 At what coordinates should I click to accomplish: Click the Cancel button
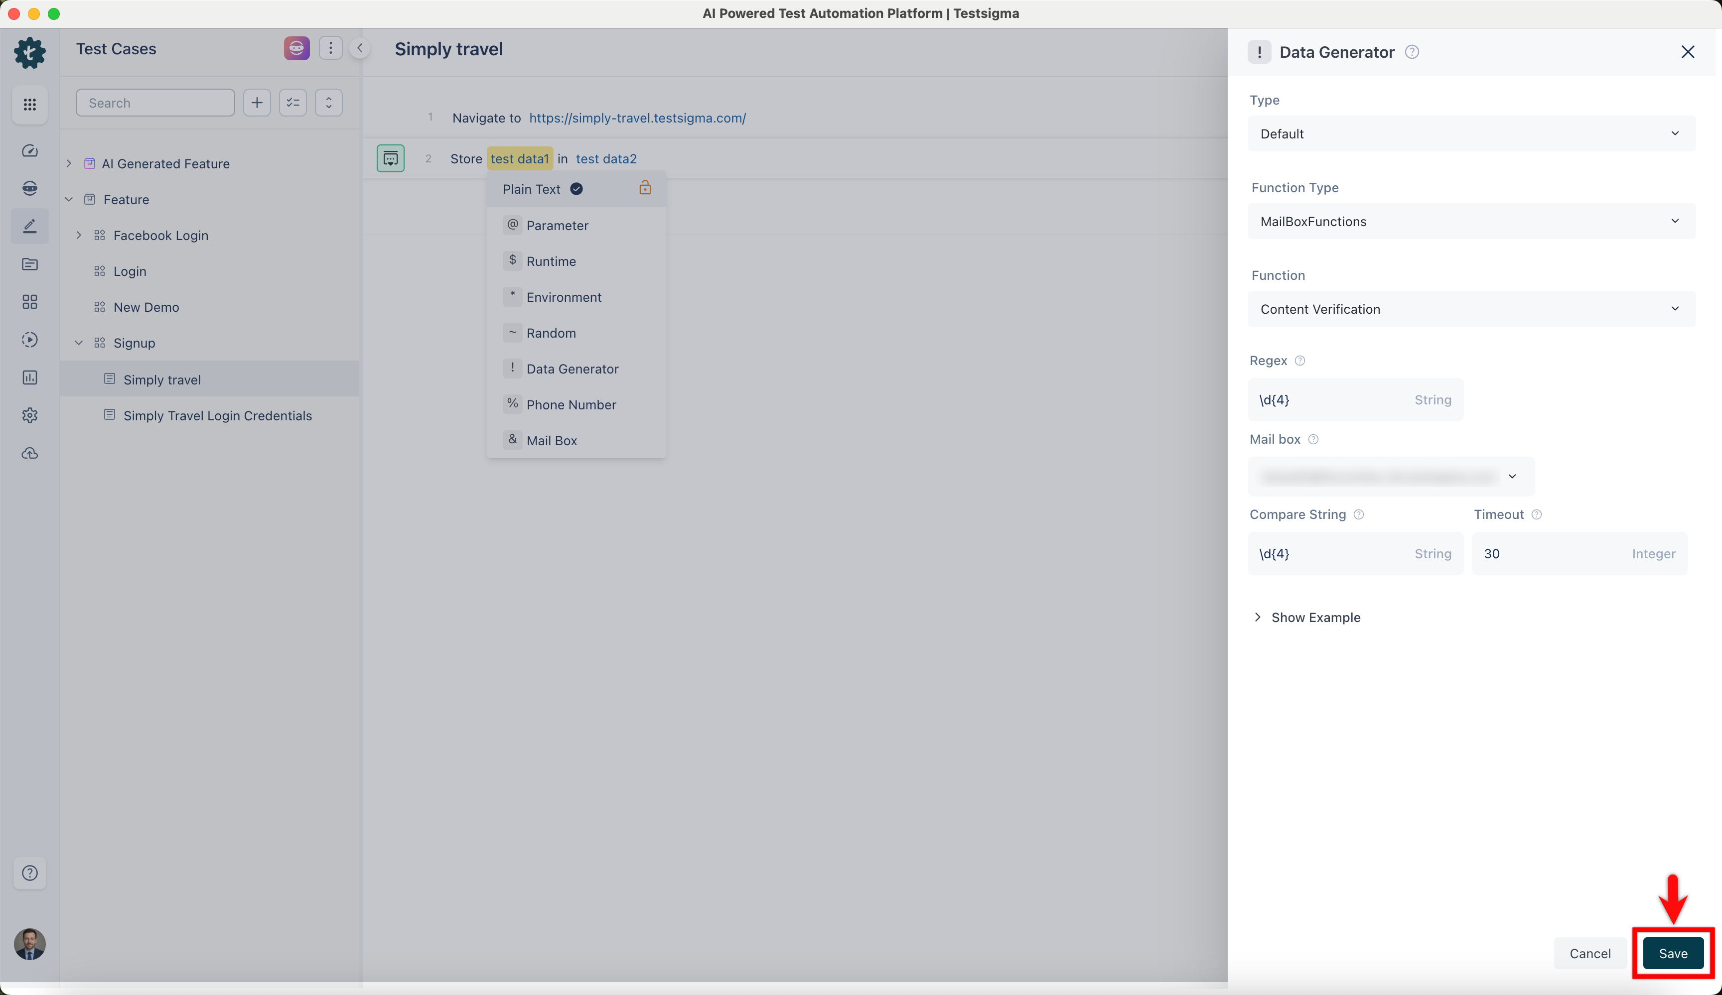[1589, 953]
